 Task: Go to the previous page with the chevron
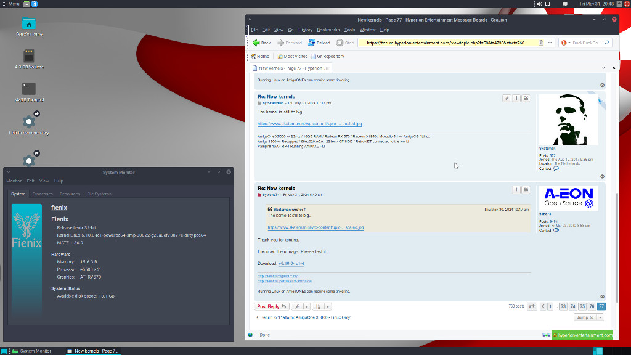point(543,307)
